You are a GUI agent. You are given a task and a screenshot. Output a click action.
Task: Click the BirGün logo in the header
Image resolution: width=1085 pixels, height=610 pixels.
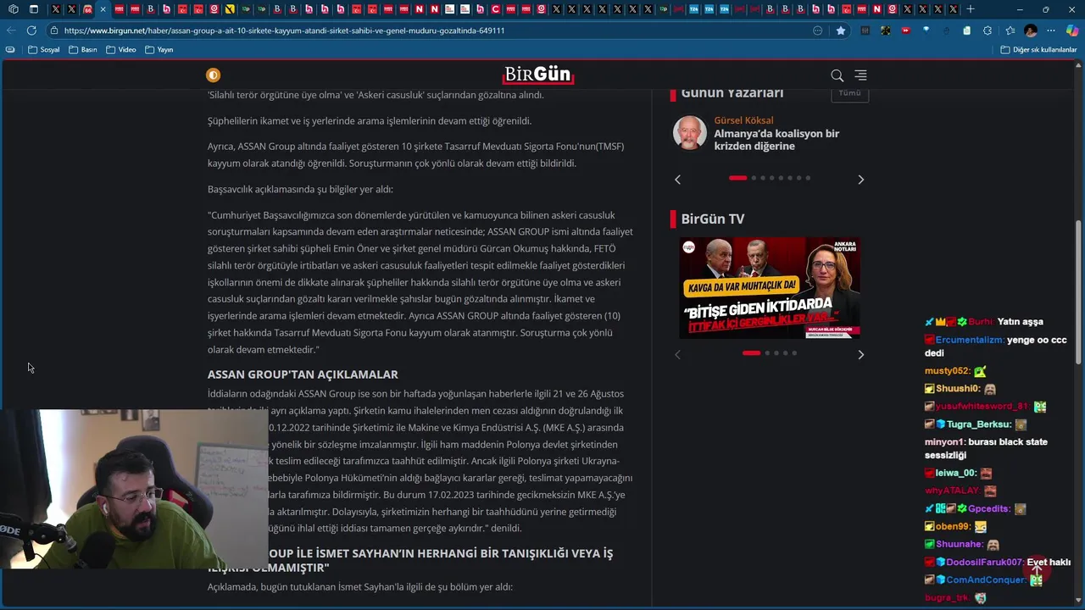click(538, 75)
